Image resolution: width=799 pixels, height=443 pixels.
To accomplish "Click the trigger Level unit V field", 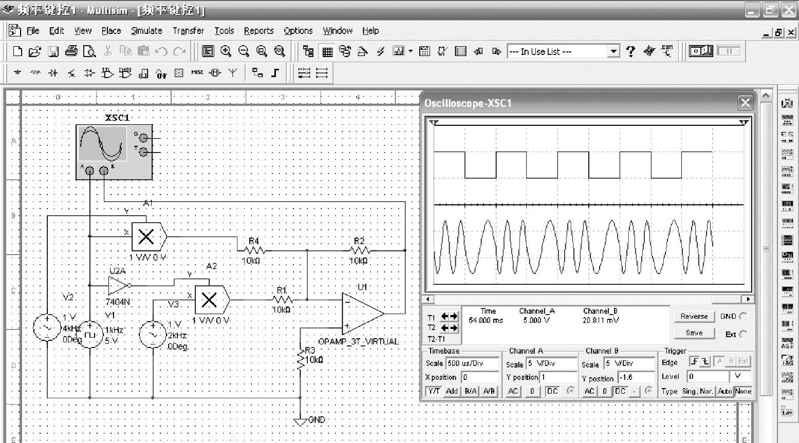I will point(739,376).
